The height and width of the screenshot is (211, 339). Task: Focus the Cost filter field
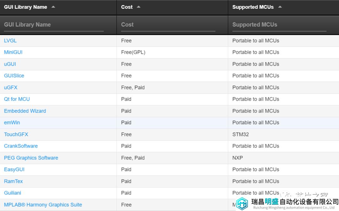click(x=168, y=25)
